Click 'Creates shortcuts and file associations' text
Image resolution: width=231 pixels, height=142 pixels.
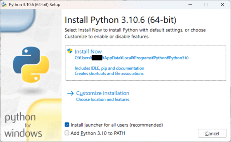pos(109,74)
